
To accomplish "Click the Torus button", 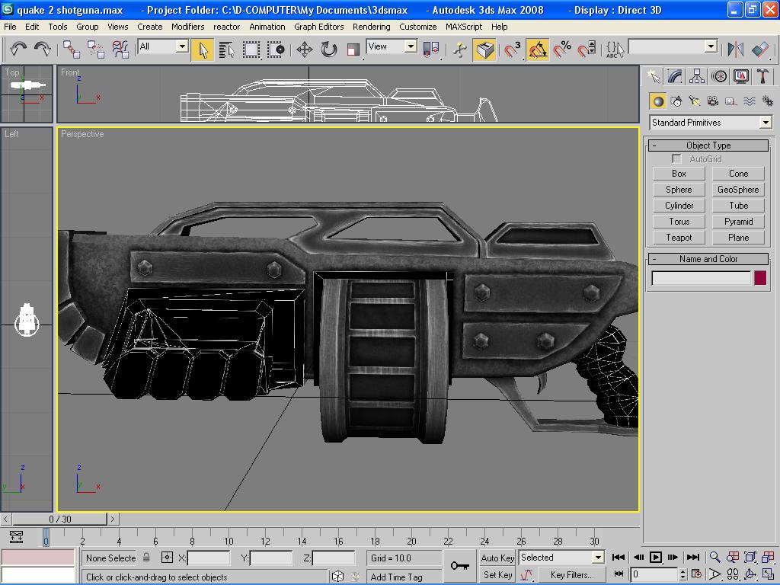I will click(679, 222).
